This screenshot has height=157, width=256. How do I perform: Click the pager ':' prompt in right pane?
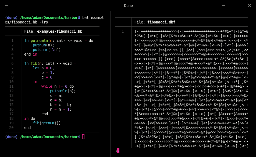click(x=116, y=151)
